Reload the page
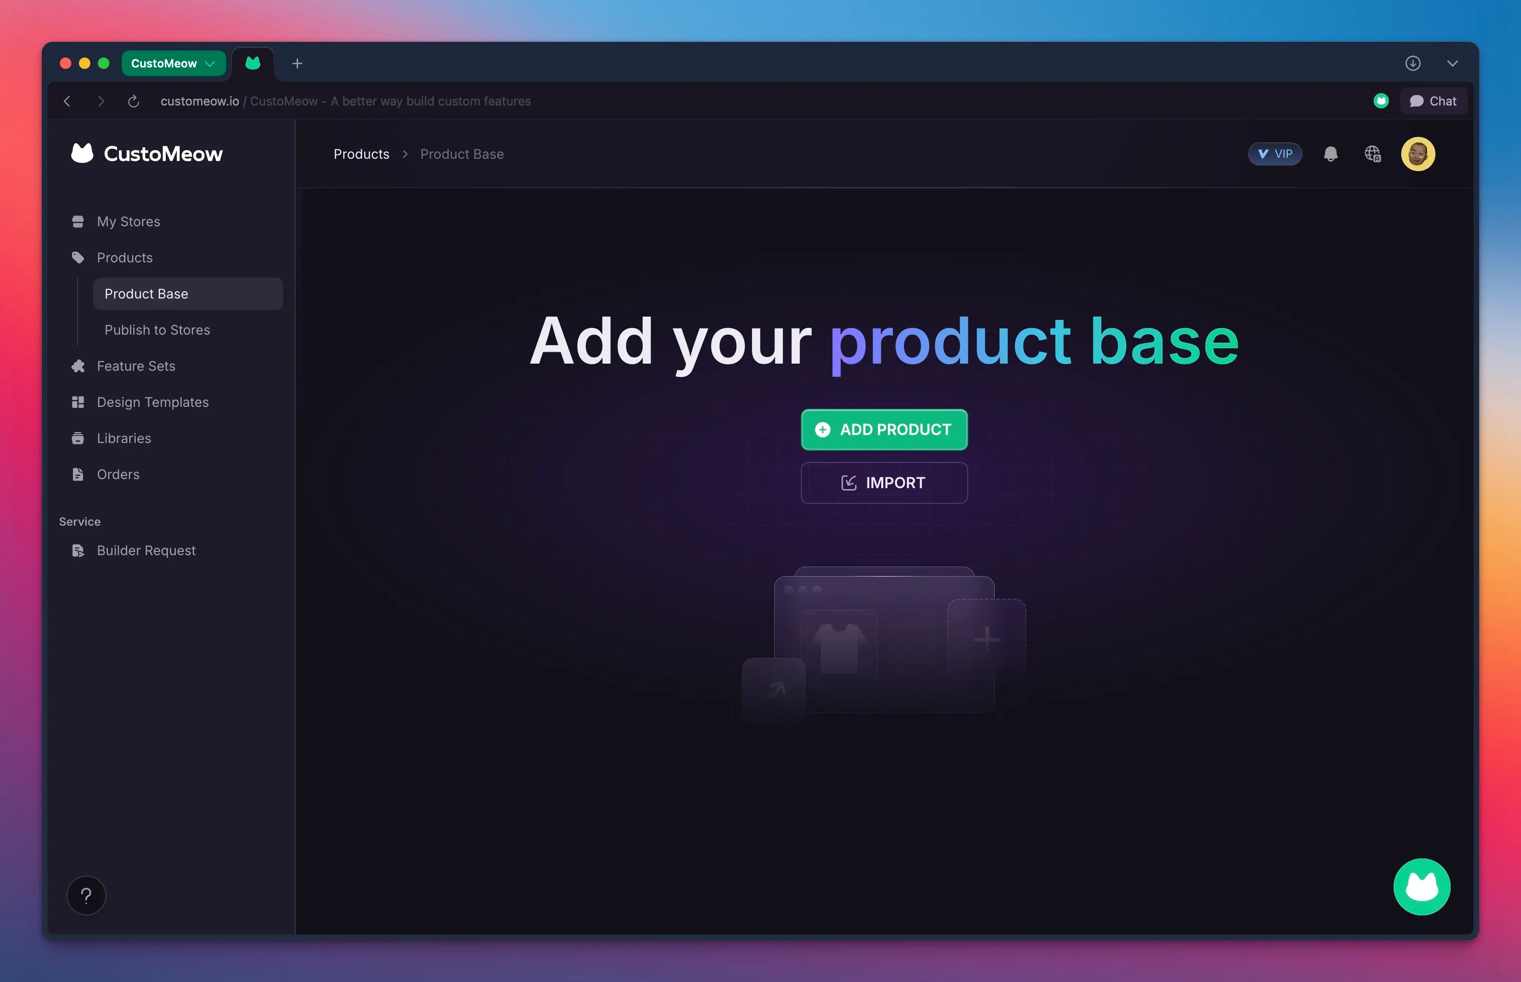The height and width of the screenshot is (982, 1521). click(x=133, y=101)
